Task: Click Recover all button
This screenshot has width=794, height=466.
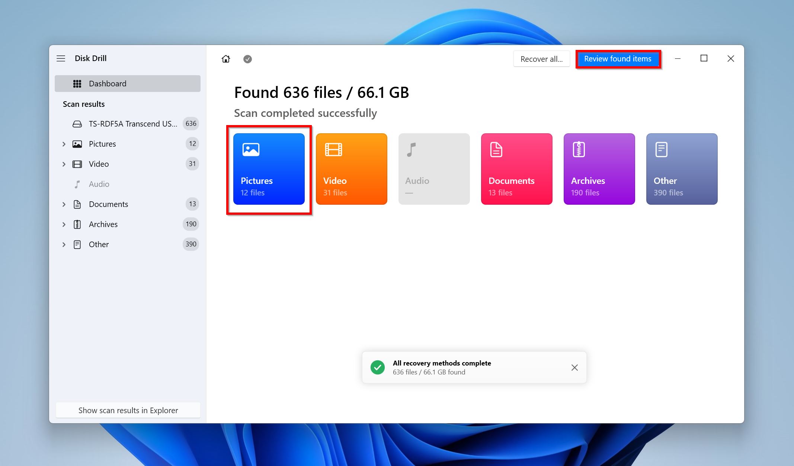Action: click(541, 58)
